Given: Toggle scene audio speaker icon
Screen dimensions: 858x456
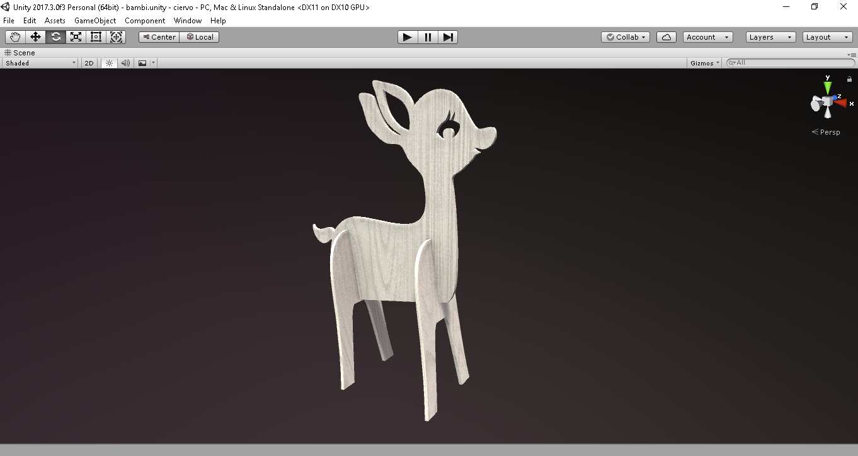Looking at the screenshot, I should 125,63.
